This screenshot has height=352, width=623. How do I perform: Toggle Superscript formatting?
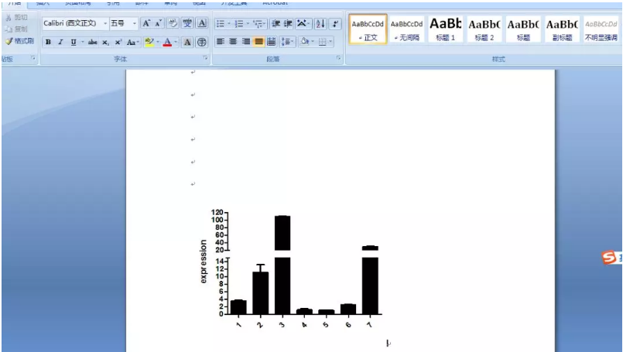click(118, 42)
